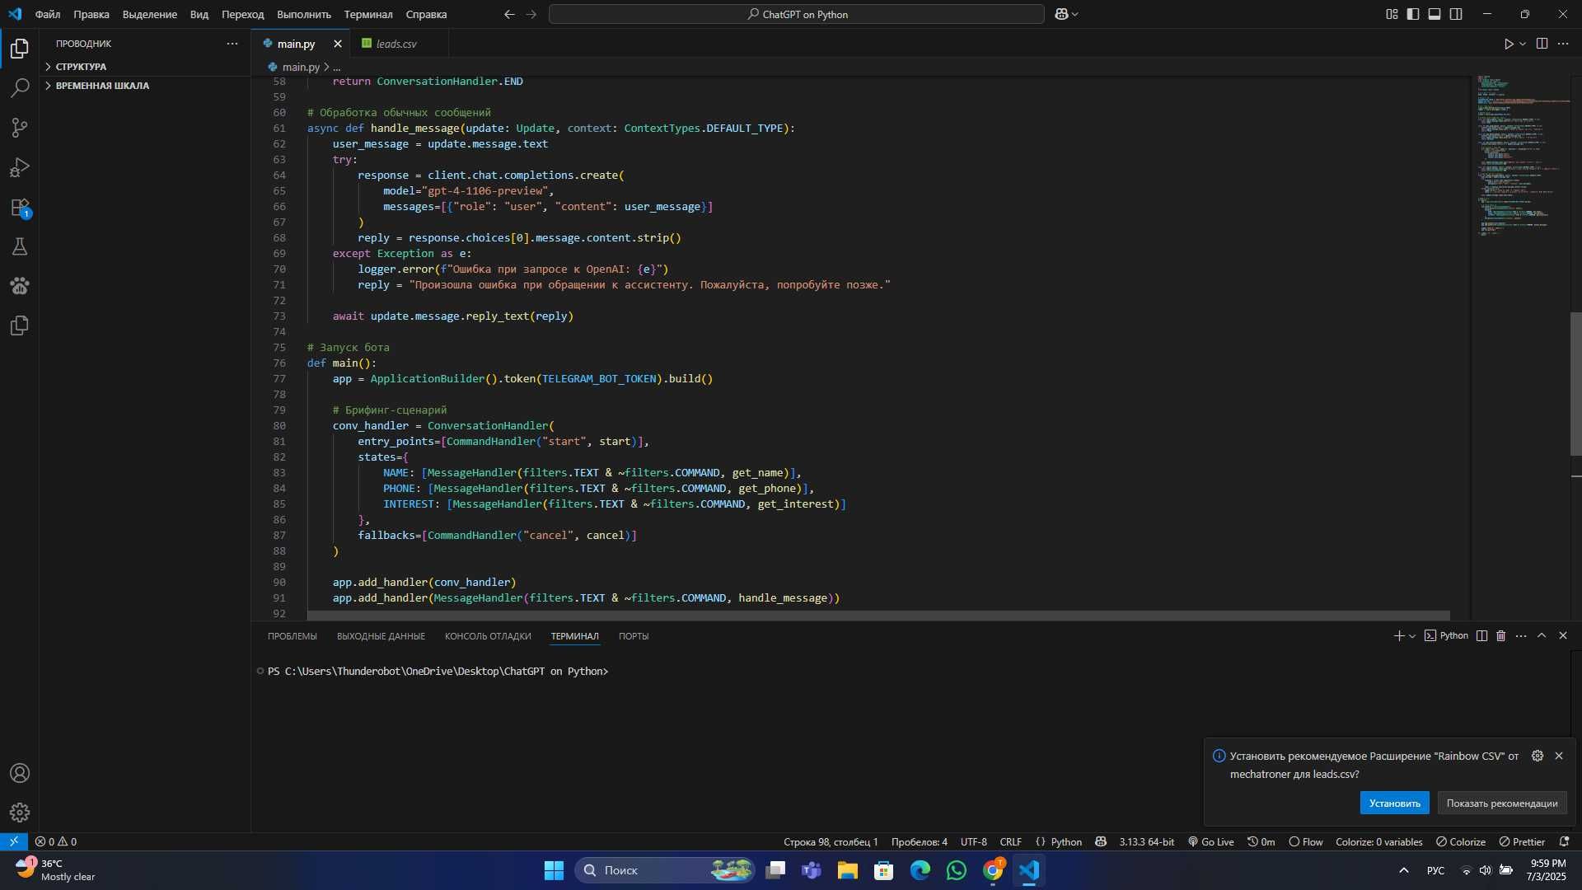
Task: Start Go Live server
Action: (1211, 841)
